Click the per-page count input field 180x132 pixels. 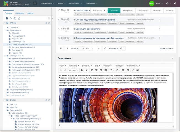click(x=122, y=48)
